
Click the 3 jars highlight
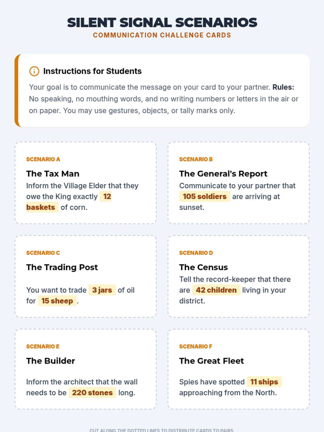(102, 290)
